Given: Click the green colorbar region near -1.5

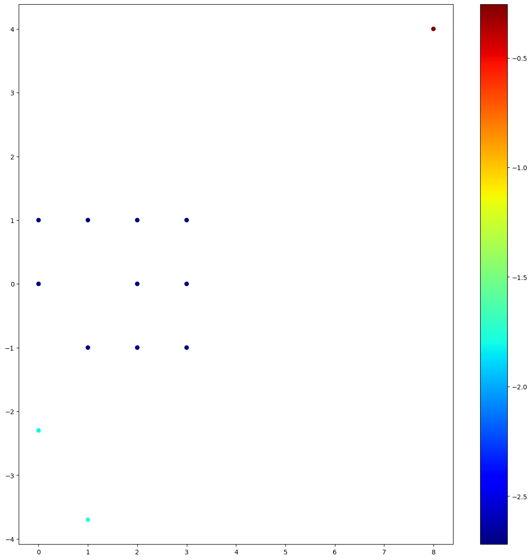Looking at the screenshot, I should [x=494, y=278].
